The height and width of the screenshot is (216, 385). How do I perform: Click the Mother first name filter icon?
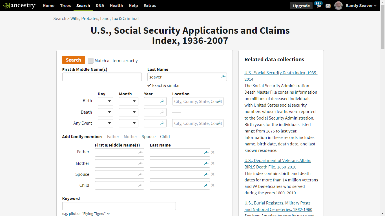(140, 163)
